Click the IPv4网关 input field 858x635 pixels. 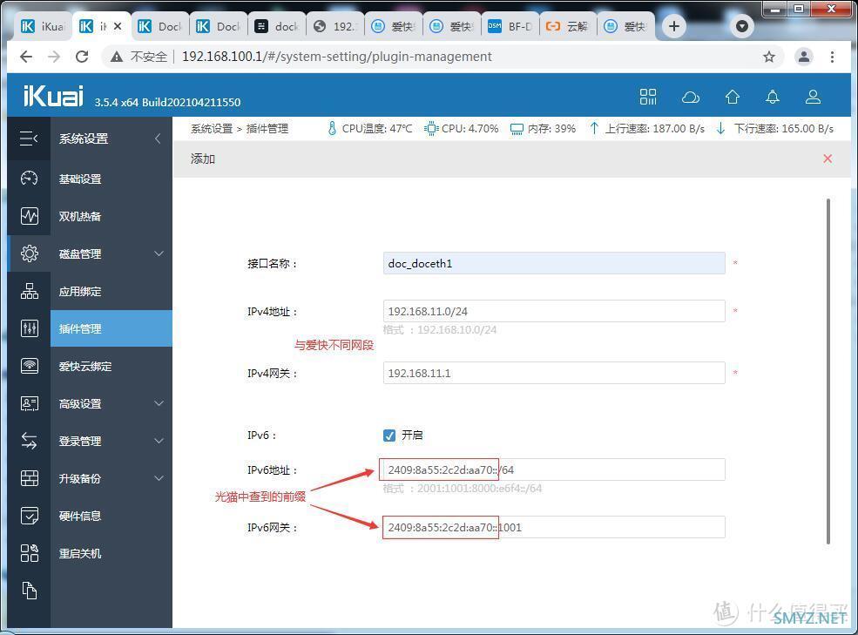point(554,373)
